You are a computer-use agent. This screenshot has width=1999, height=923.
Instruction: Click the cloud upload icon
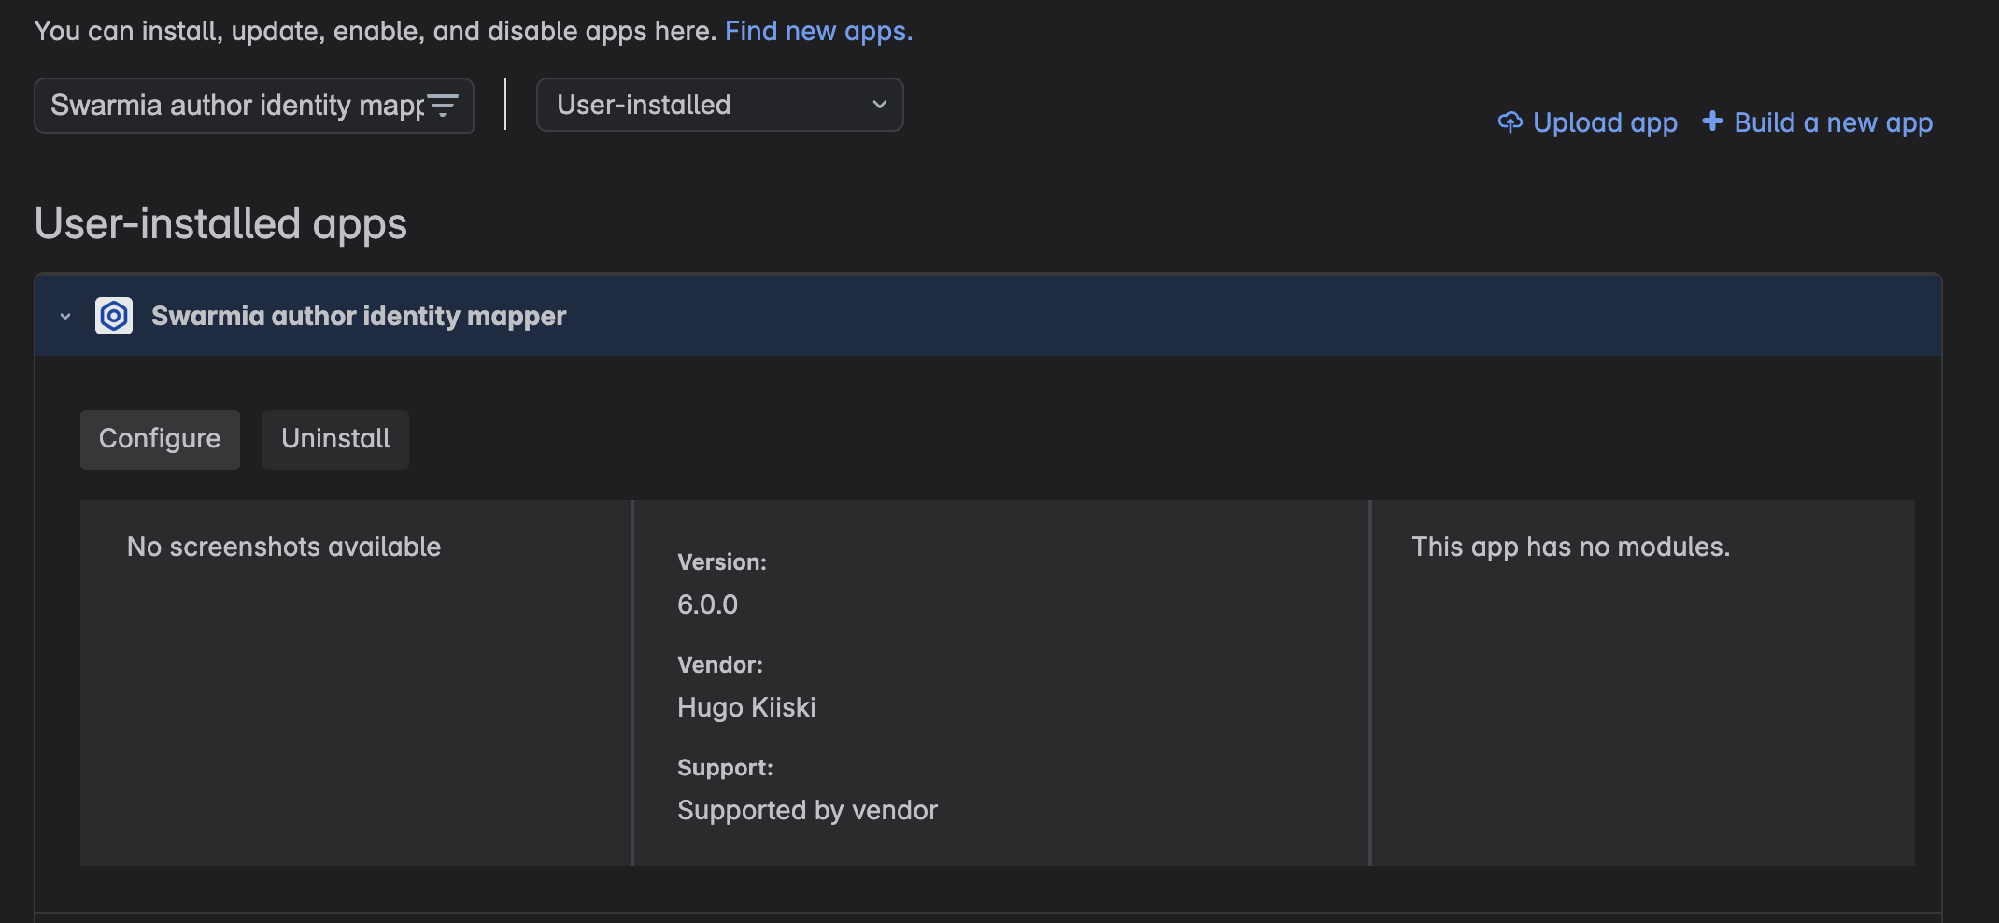[1510, 122]
